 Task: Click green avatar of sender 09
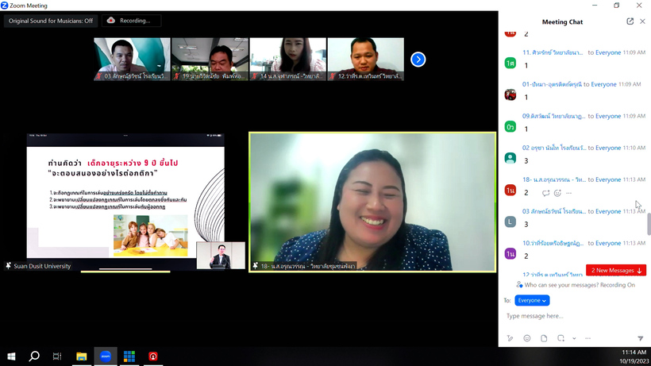tap(510, 126)
